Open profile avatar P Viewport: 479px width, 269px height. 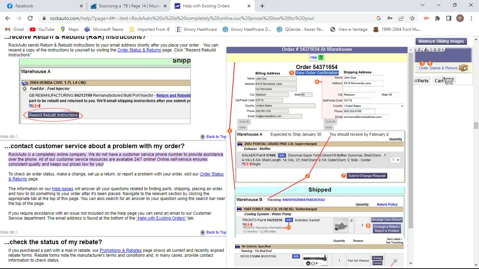pyautogui.click(x=460, y=18)
